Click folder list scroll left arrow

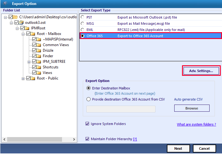(4, 140)
